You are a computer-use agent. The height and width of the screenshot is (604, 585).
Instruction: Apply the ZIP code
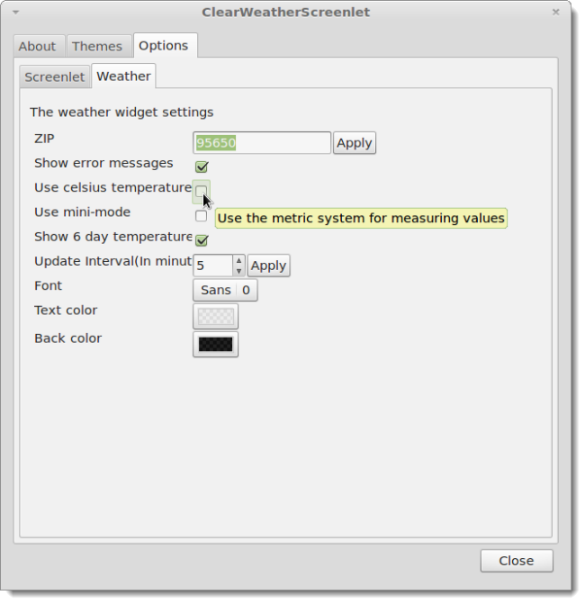click(x=355, y=143)
